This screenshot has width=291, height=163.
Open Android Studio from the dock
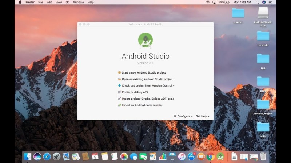point(220,156)
